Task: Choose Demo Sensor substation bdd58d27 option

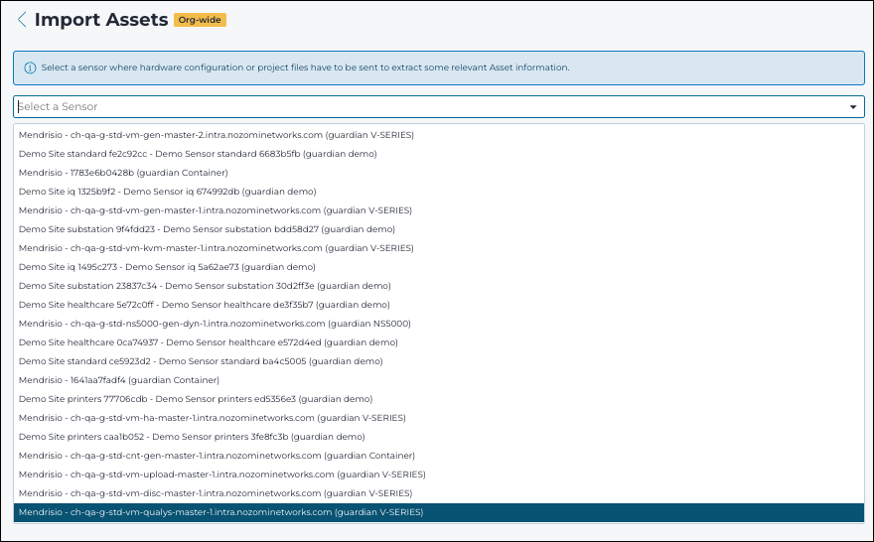Action: (x=439, y=229)
